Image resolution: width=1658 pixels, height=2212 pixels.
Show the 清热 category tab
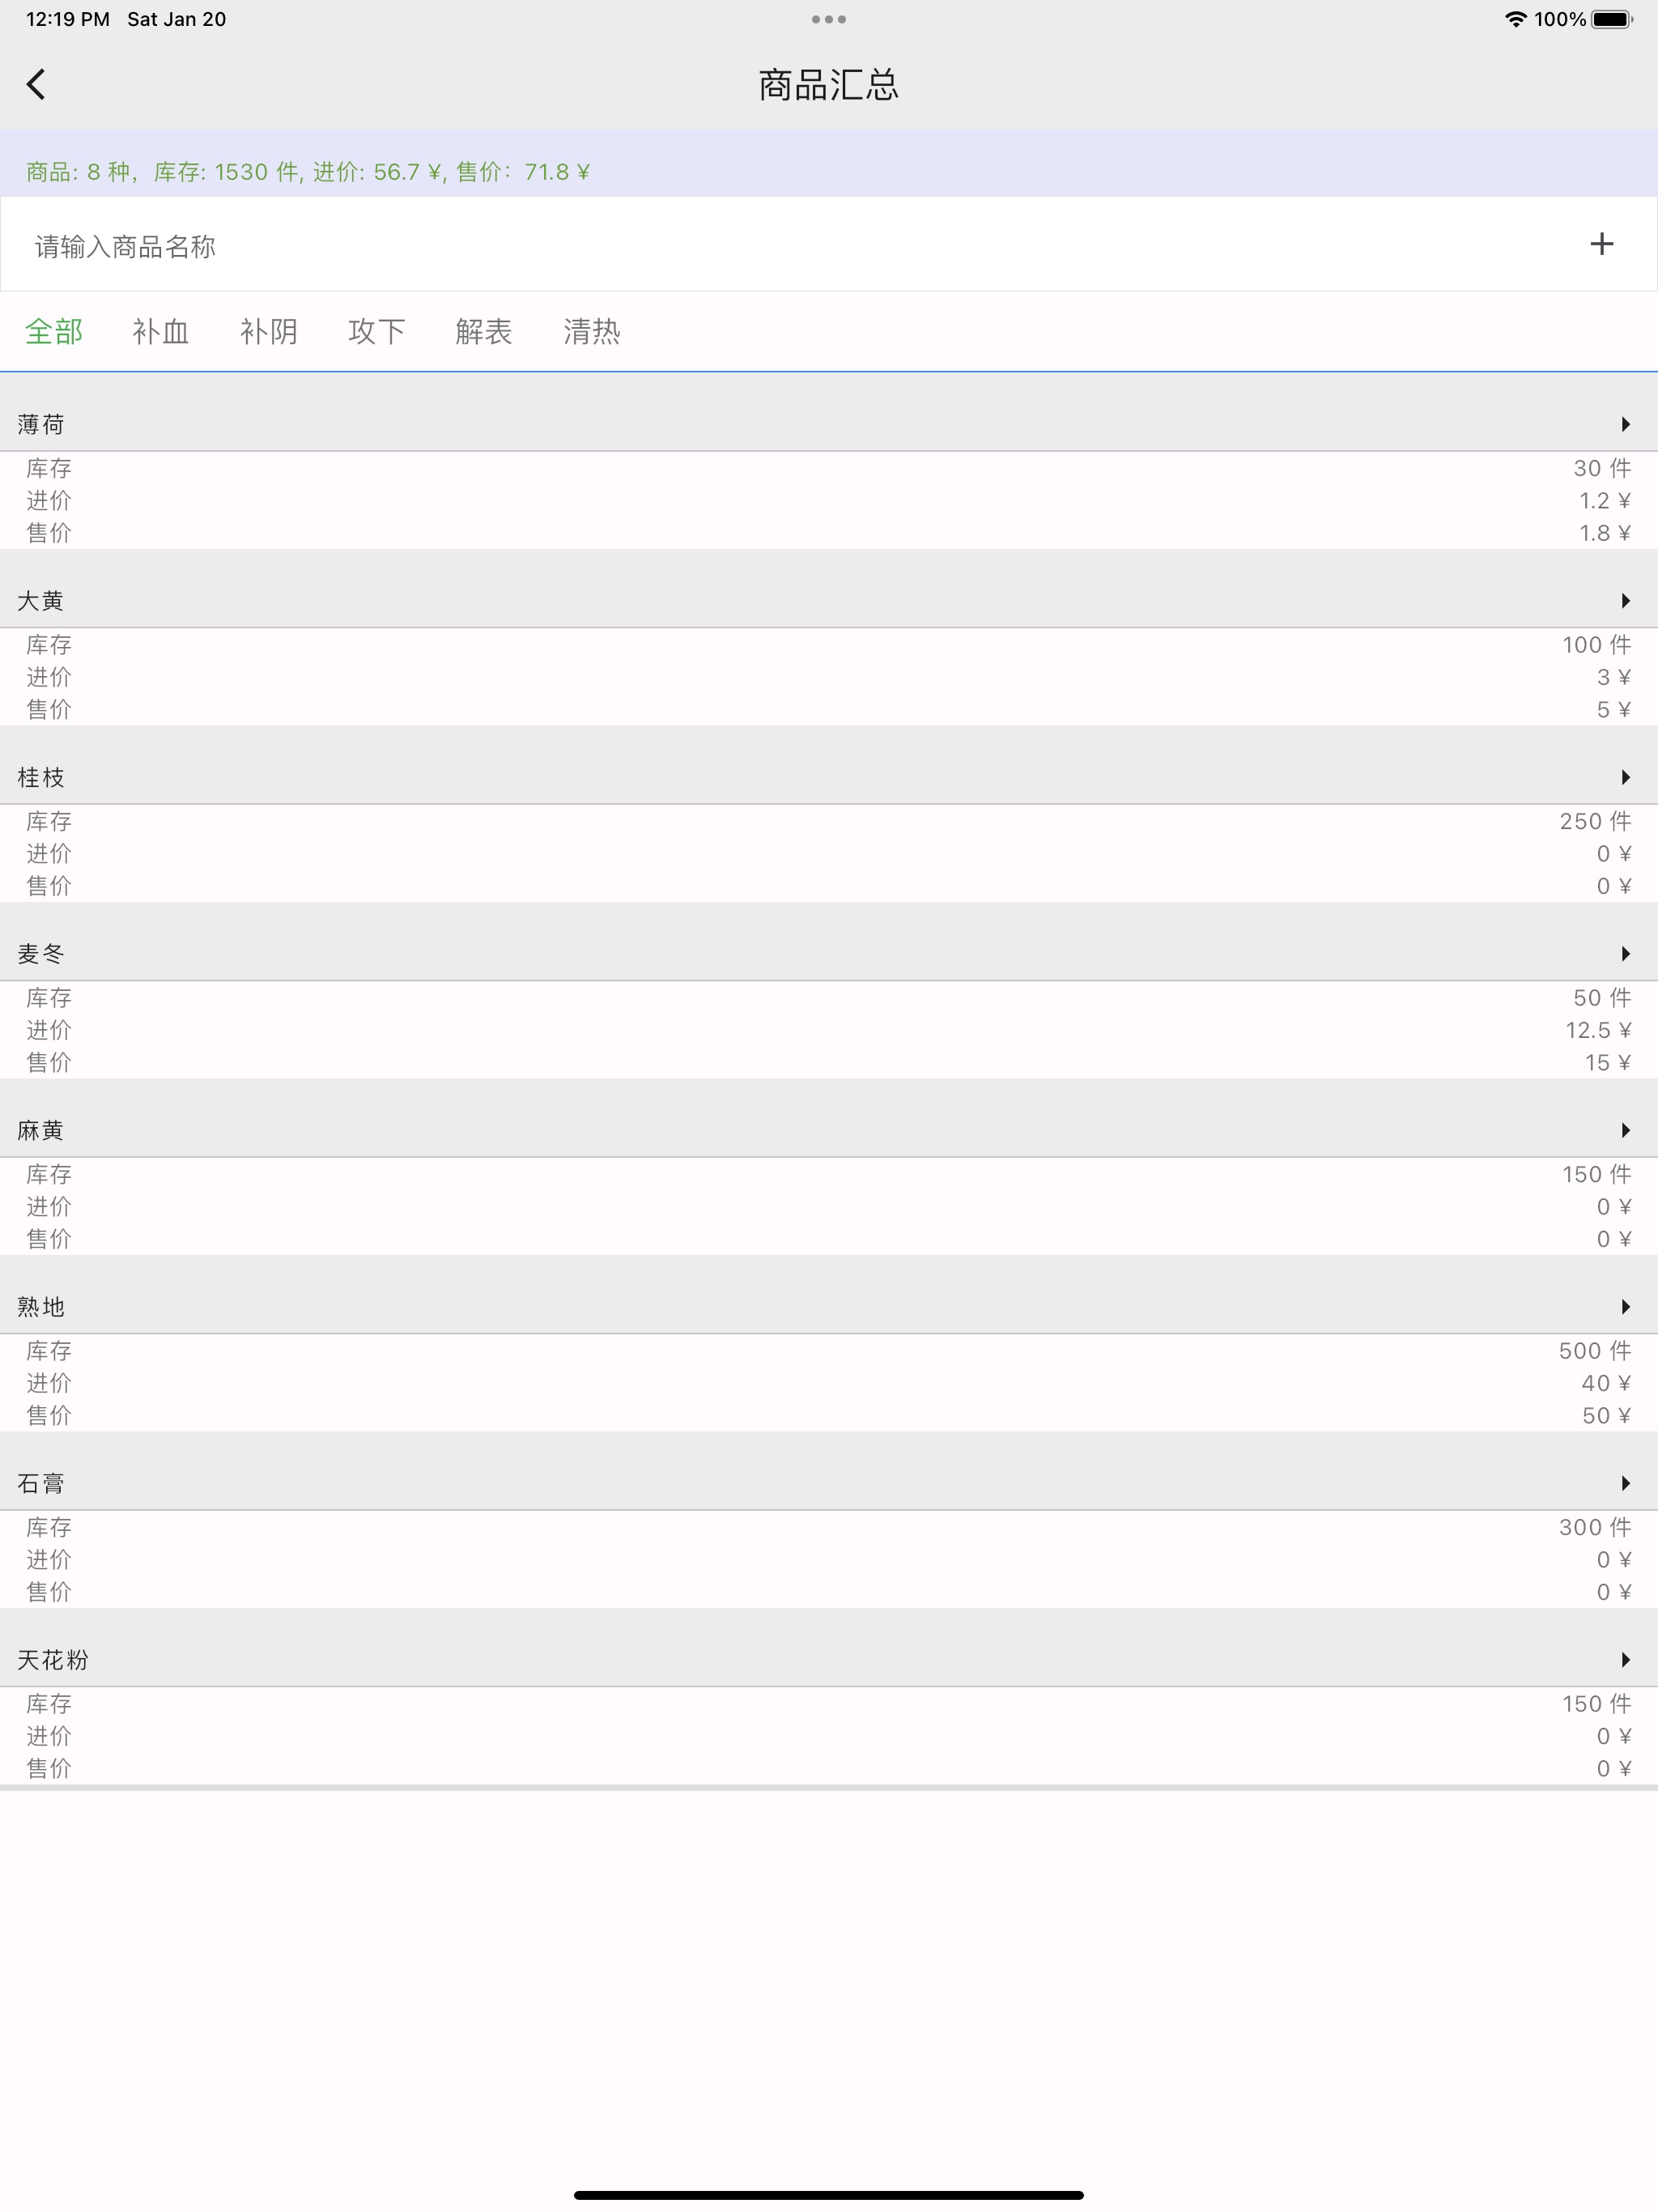click(x=592, y=331)
